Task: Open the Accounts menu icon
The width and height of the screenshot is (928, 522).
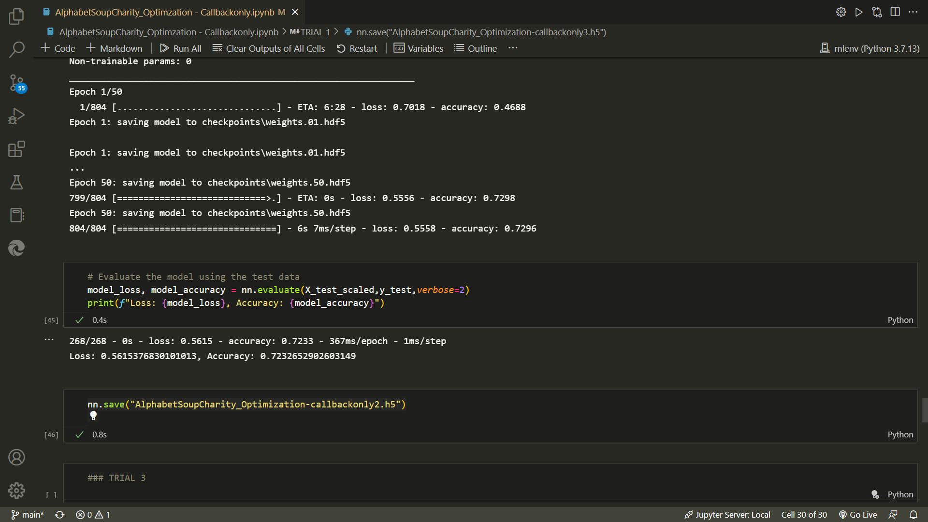Action: (16, 457)
